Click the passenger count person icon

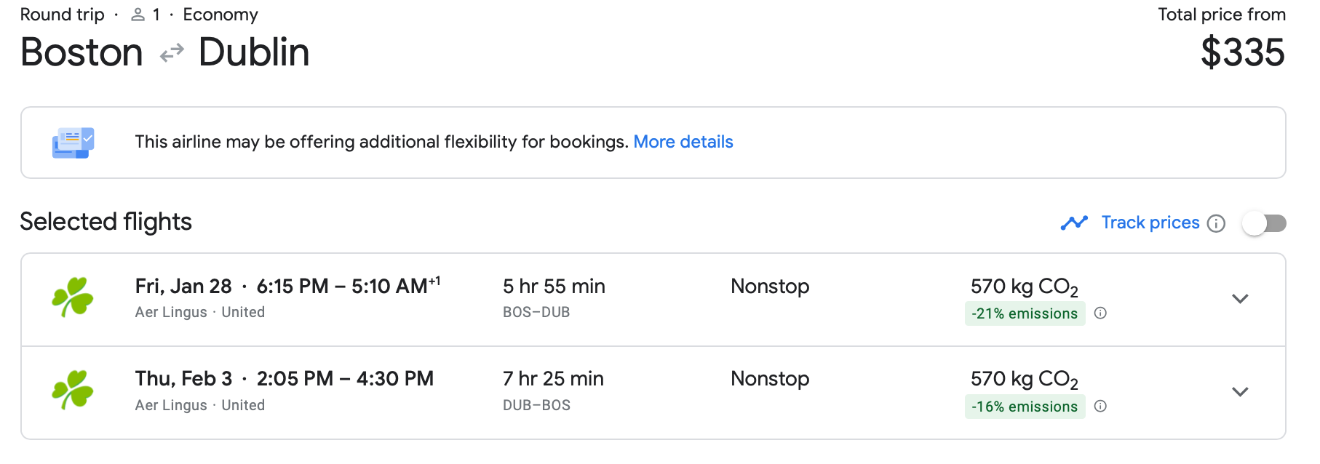(138, 15)
